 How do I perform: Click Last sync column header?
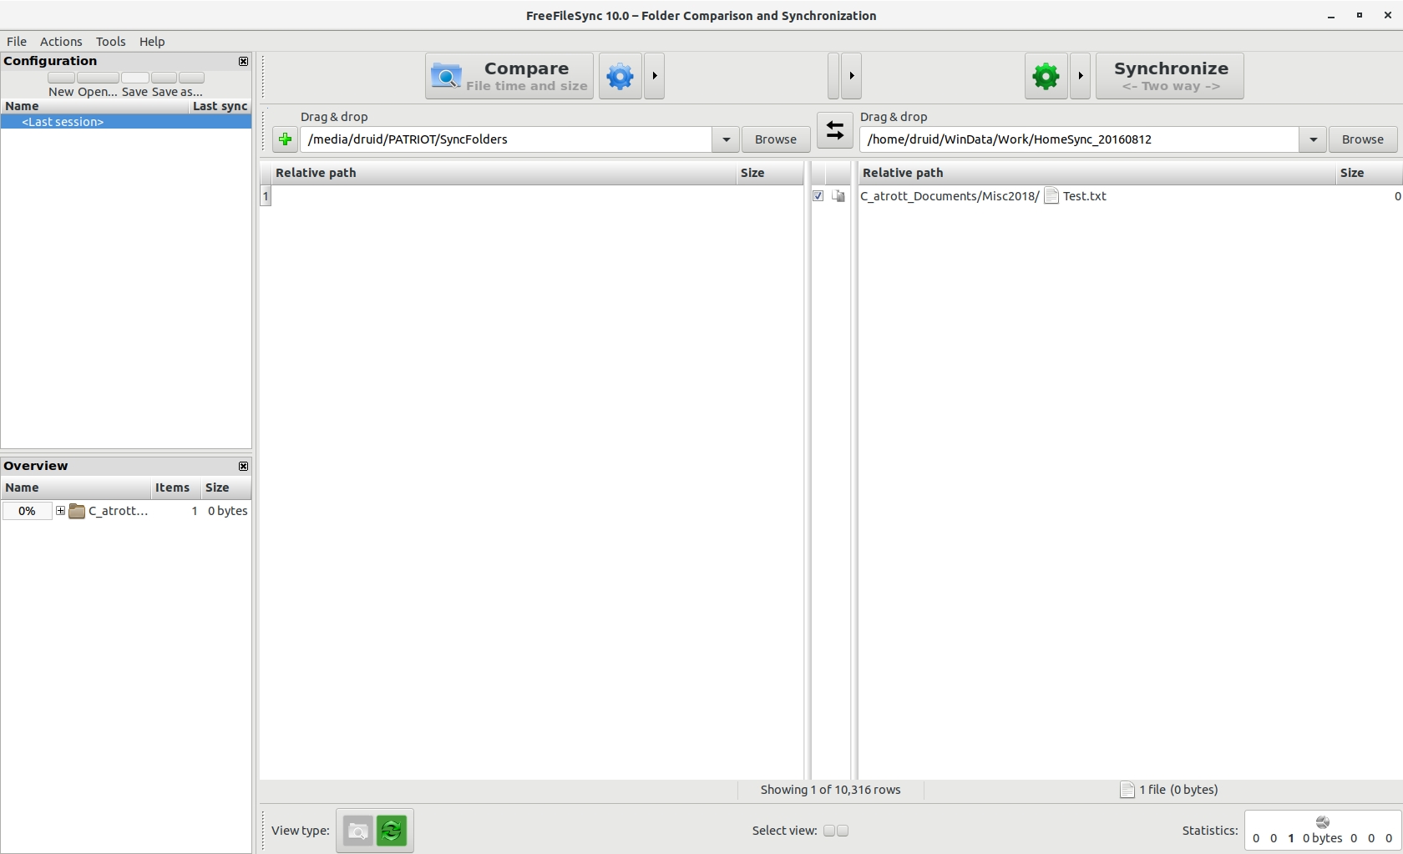click(x=220, y=106)
